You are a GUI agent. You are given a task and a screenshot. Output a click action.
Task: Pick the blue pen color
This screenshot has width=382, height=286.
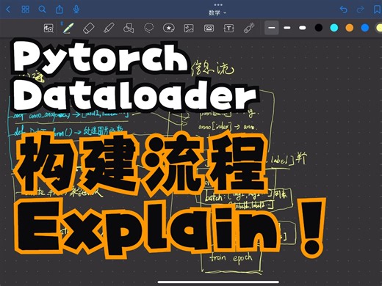coord(365,28)
